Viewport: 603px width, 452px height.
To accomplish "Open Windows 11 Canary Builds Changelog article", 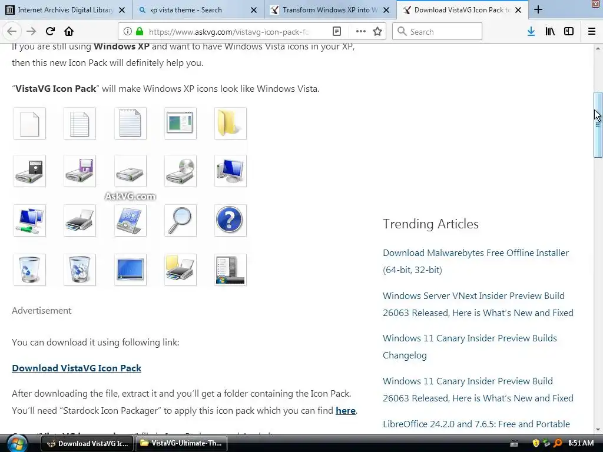I will [x=469, y=346].
